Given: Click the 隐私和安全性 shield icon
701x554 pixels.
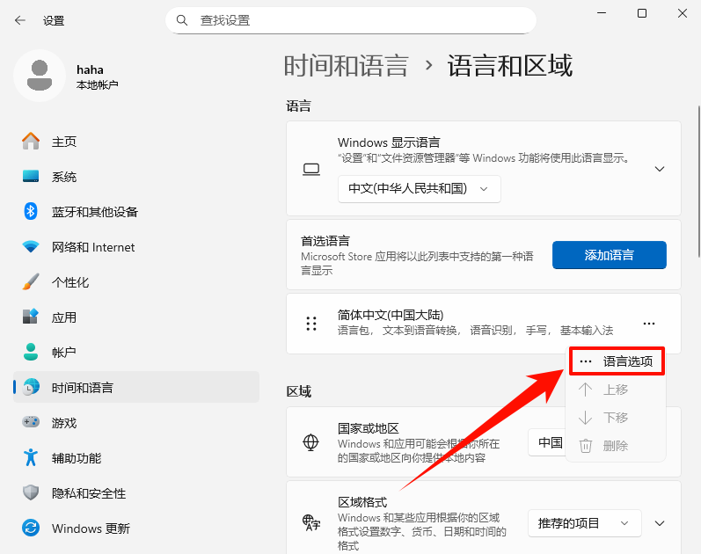Looking at the screenshot, I should pos(31,492).
